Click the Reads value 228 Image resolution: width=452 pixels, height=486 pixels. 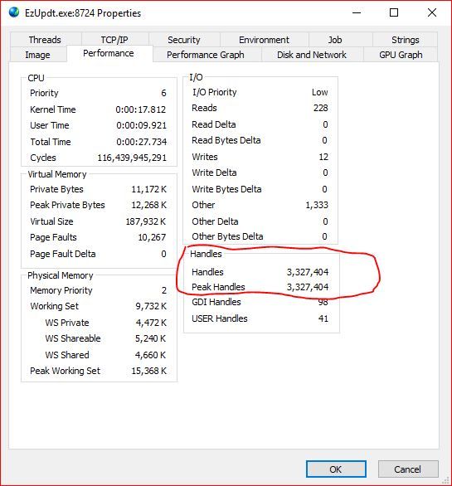[321, 108]
